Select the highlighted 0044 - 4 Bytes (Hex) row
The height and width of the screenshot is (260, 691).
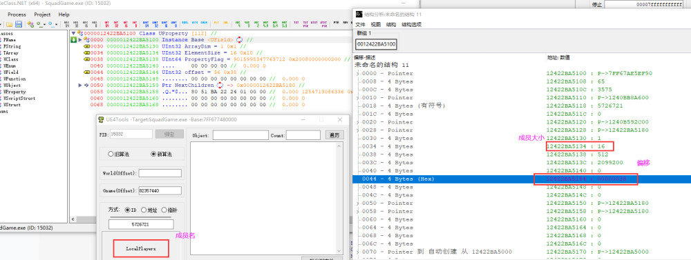tap(522, 179)
